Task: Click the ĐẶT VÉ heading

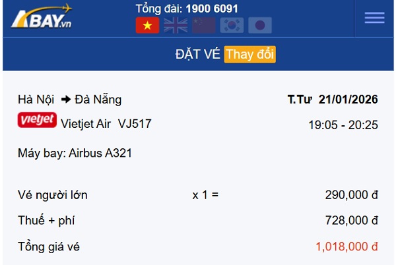Action: pyautogui.click(x=197, y=54)
